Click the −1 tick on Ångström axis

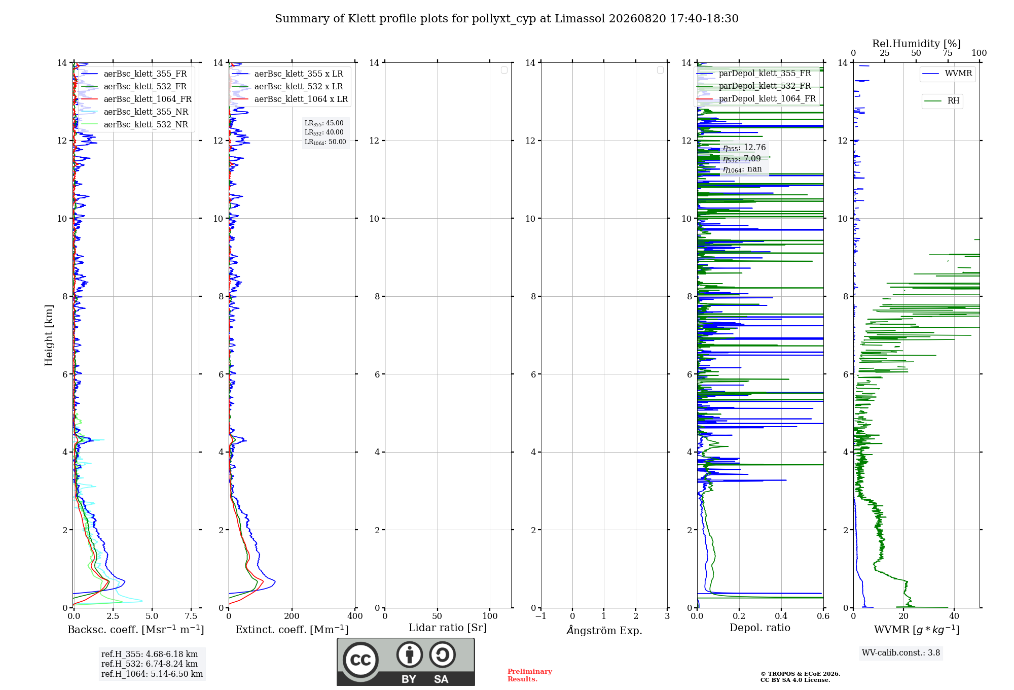tap(541, 616)
